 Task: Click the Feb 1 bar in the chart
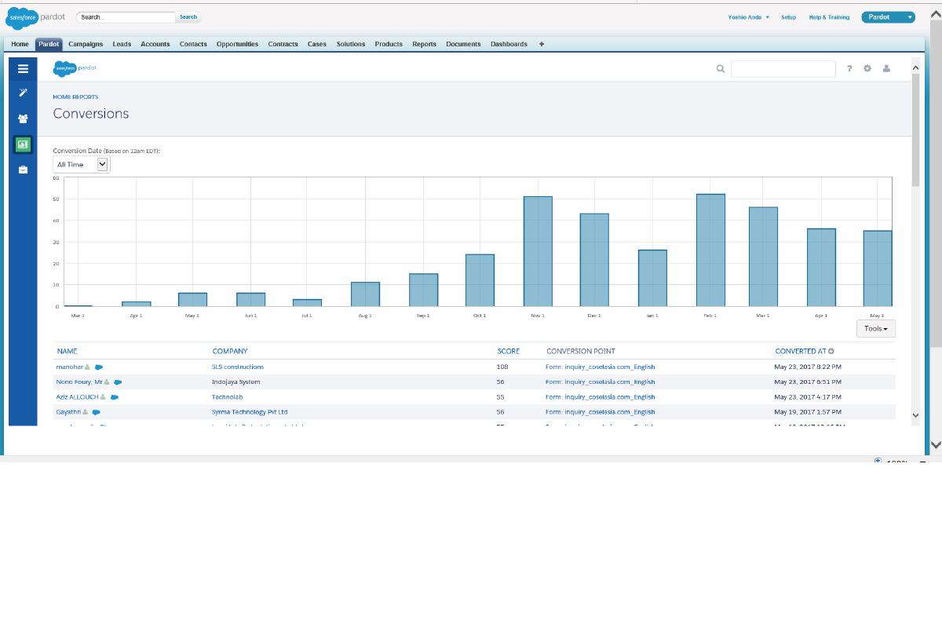[x=710, y=250]
